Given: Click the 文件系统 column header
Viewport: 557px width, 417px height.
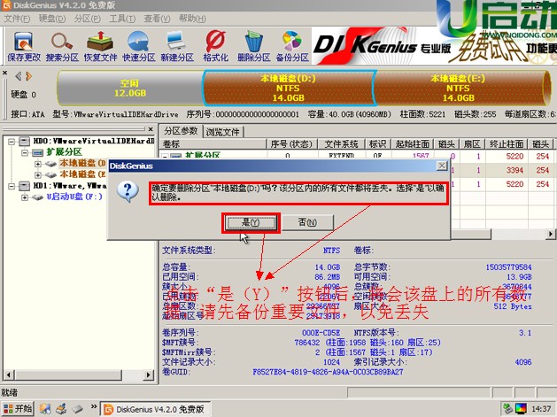Looking at the screenshot, I should (x=341, y=143).
